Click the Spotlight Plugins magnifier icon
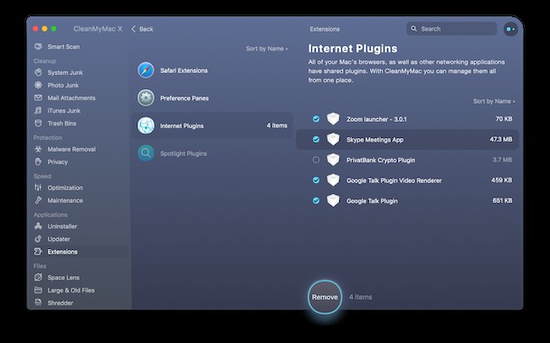 pyautogui.click(x=146, y=153)
